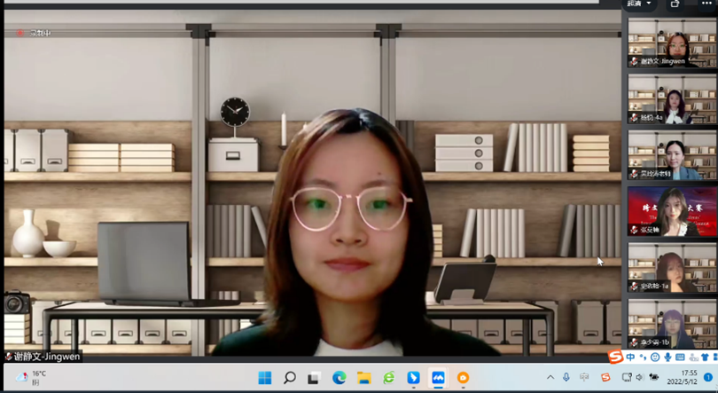This screenshot has height=393, width=718.
Task: Click muted mic icon on Jingwen's thumbnail
Action: pyautogui.click(x=634, y=61)
